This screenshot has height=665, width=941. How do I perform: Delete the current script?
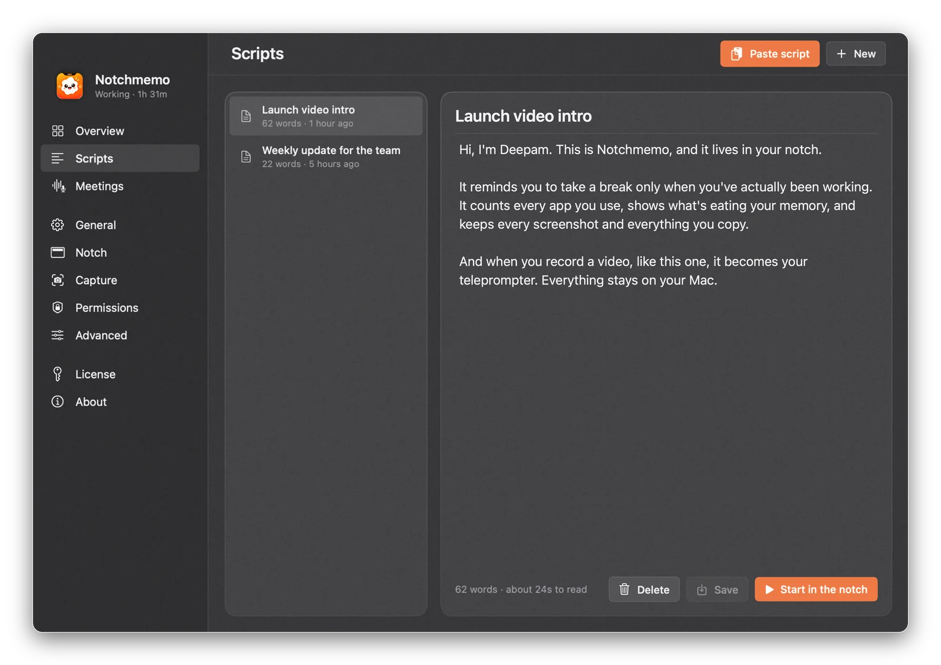click(x=644, y=589)
